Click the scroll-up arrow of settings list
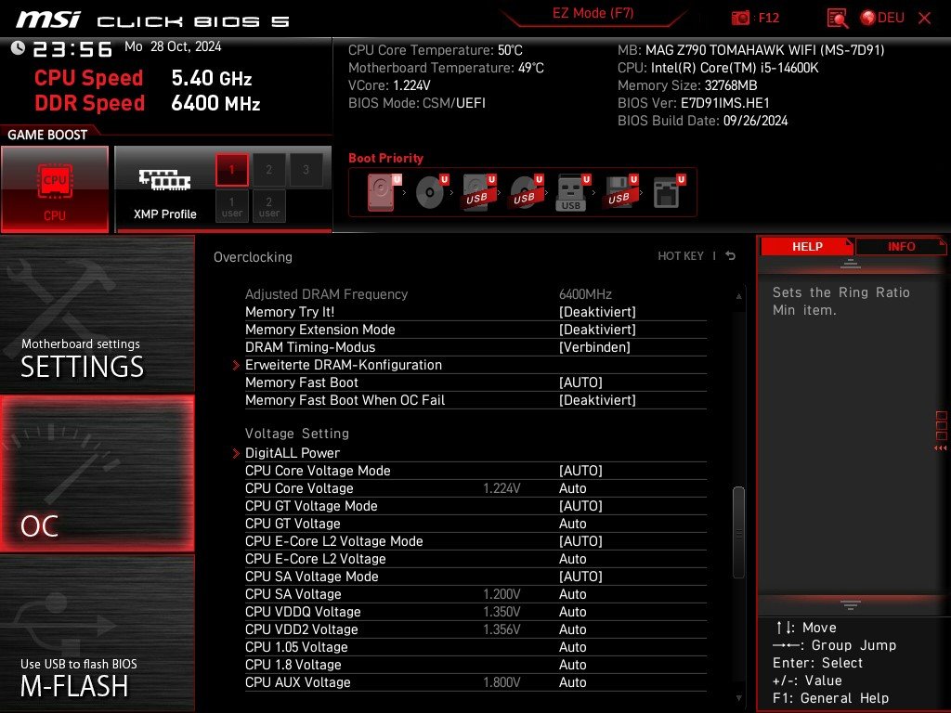Screen dimensions: 951x713 738,296
